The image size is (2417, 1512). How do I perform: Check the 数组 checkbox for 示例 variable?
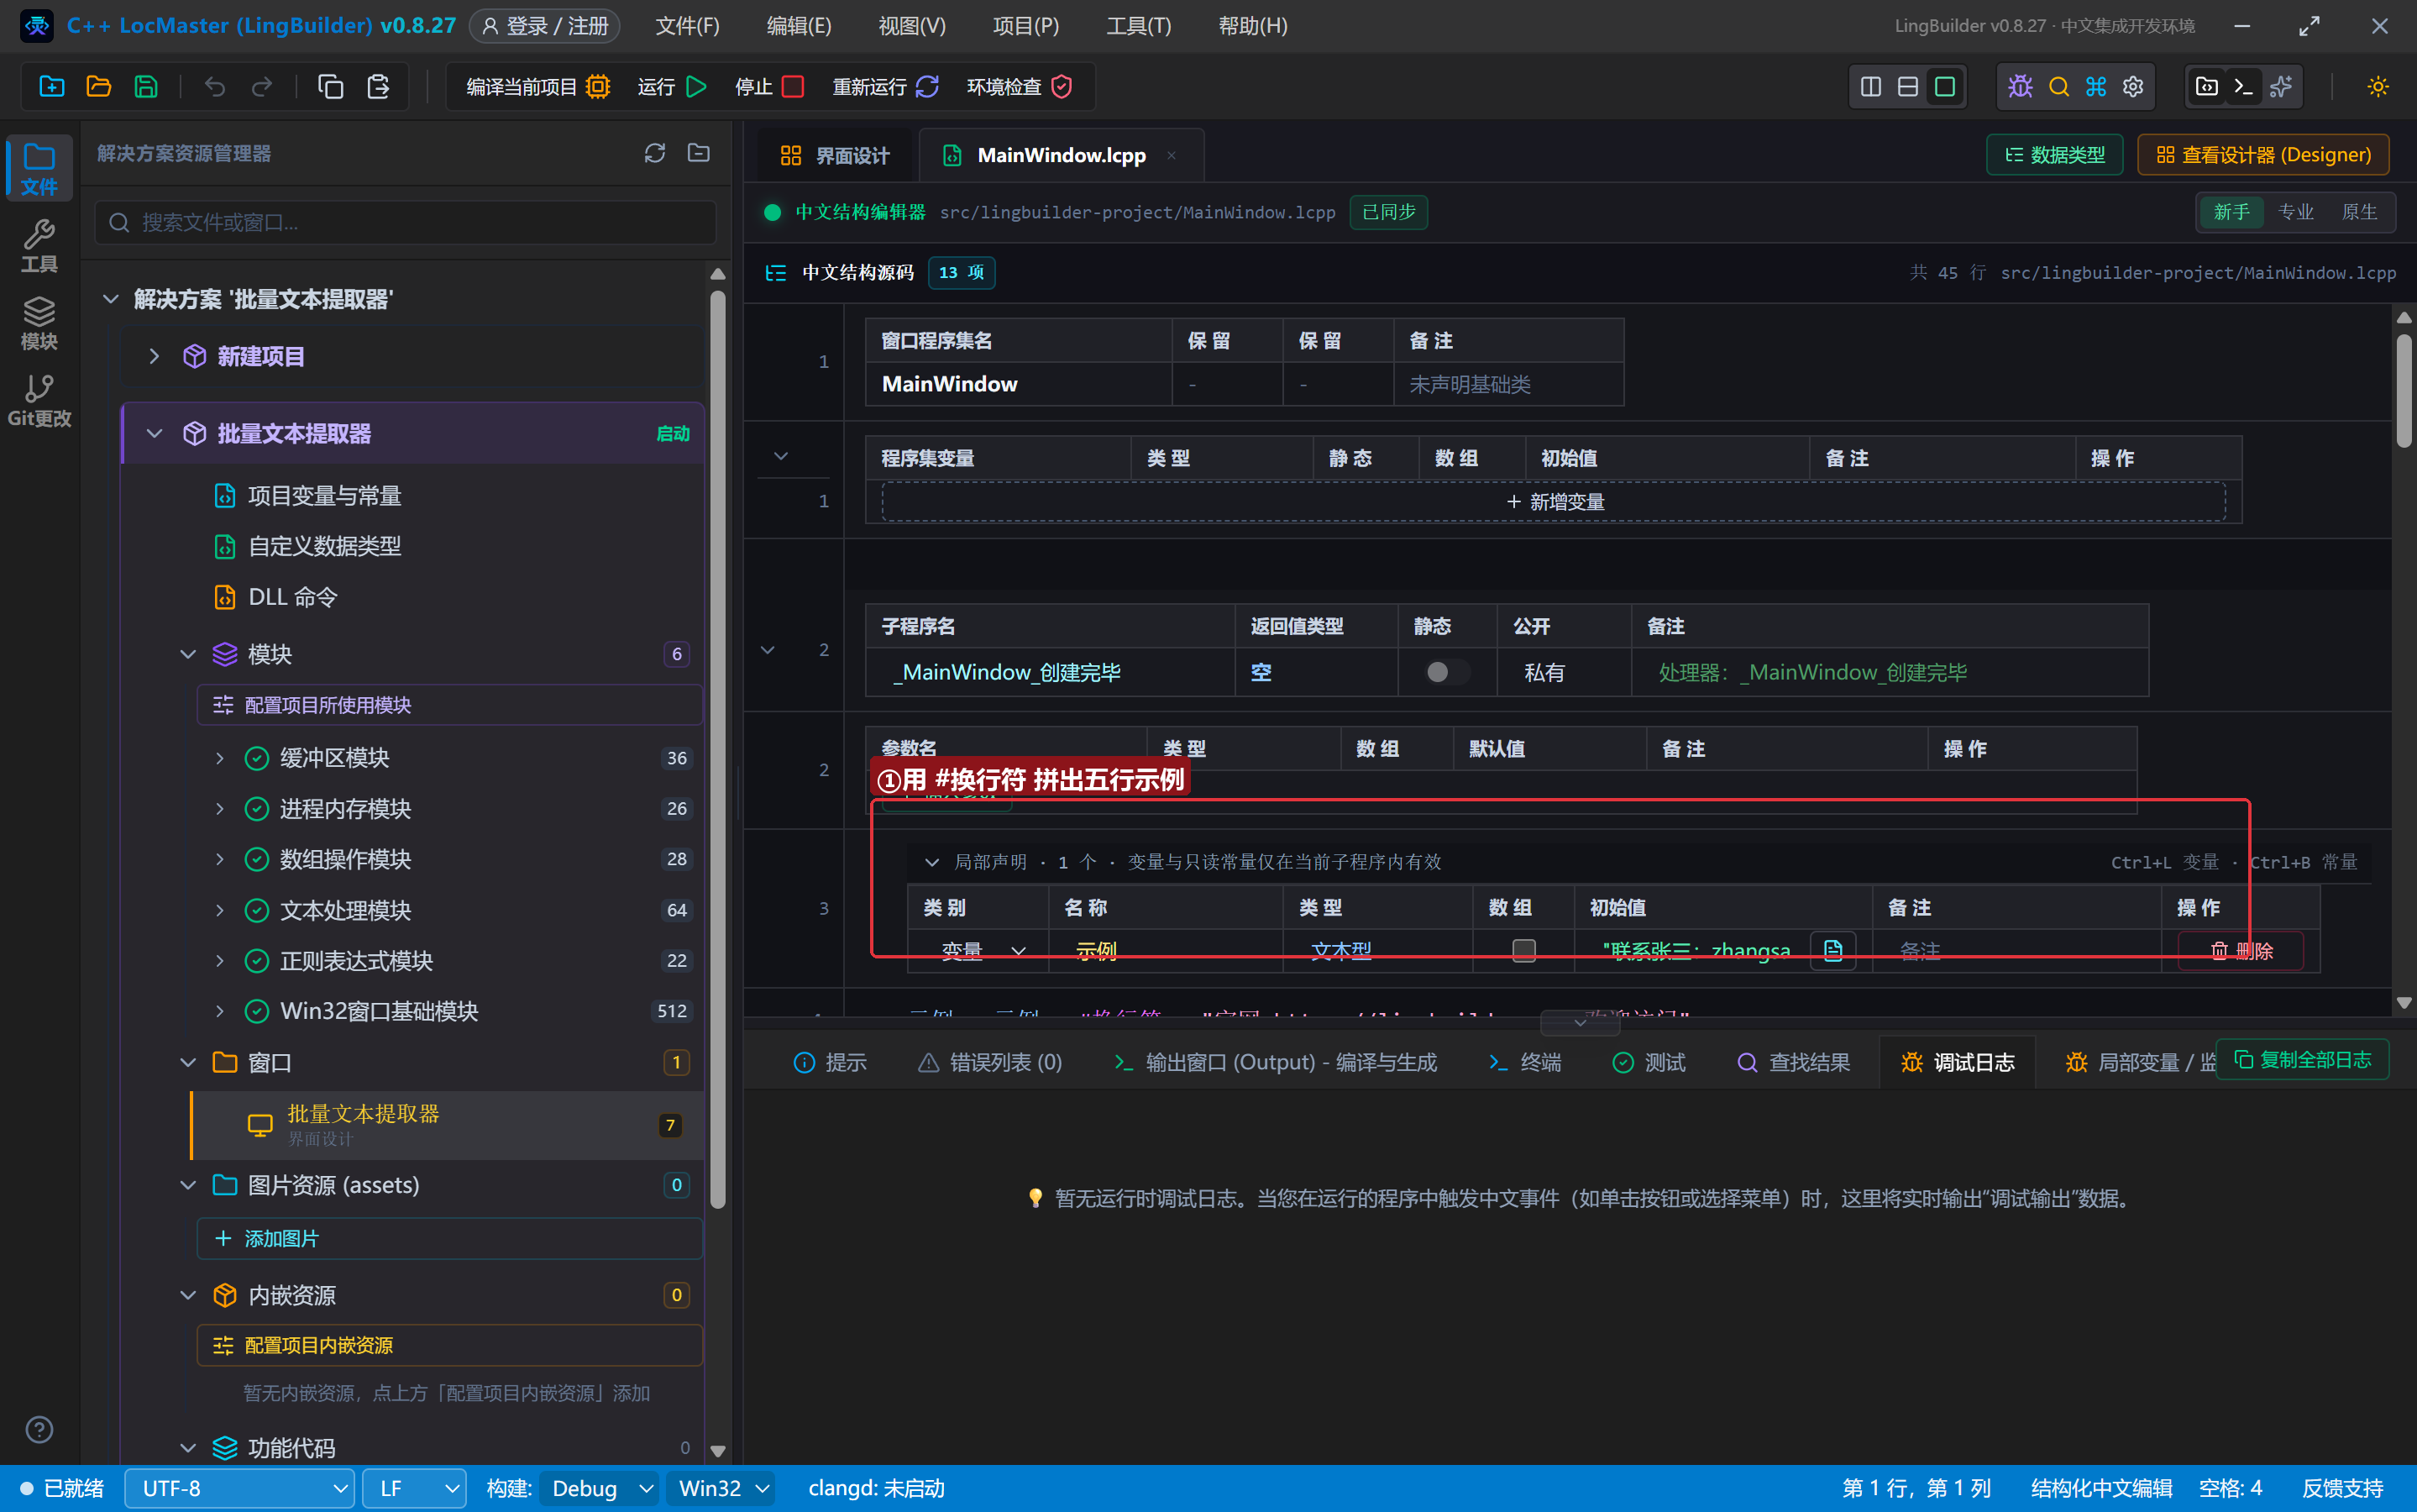pos(1523,950)
